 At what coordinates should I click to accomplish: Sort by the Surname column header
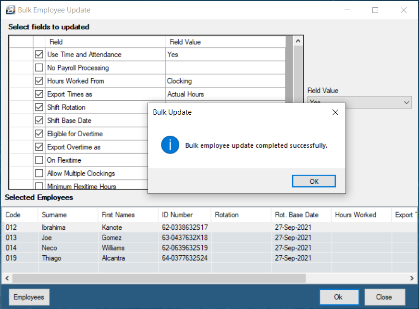(x=68, y=215)
